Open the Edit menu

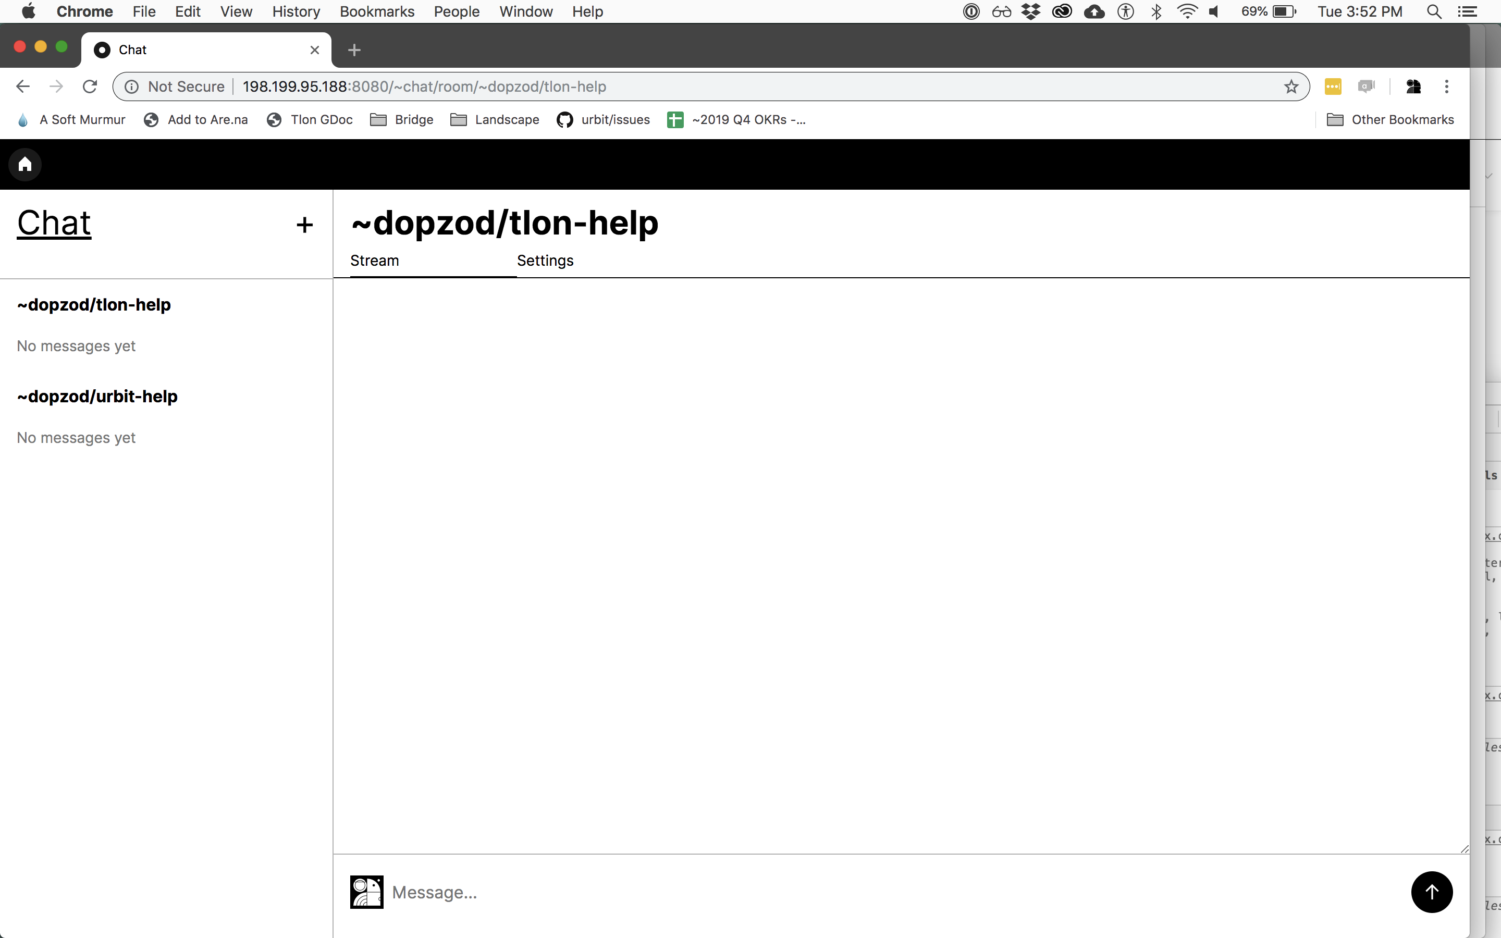click(188, 11)
